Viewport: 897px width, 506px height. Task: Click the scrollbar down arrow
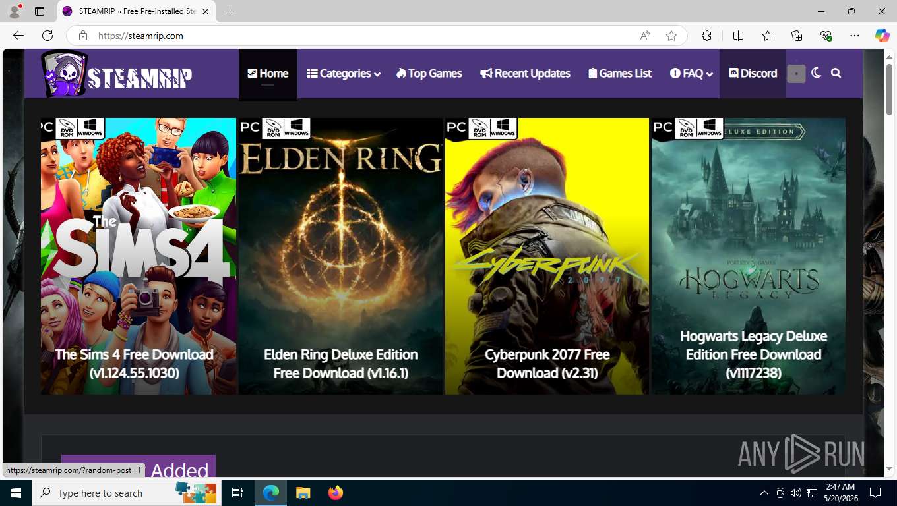pos(889,468)
